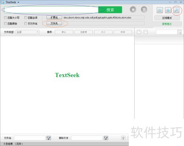This screenshot has height=146, width=184.
Task: Open settings via the gear icon
Action: [x=168, y=10]
